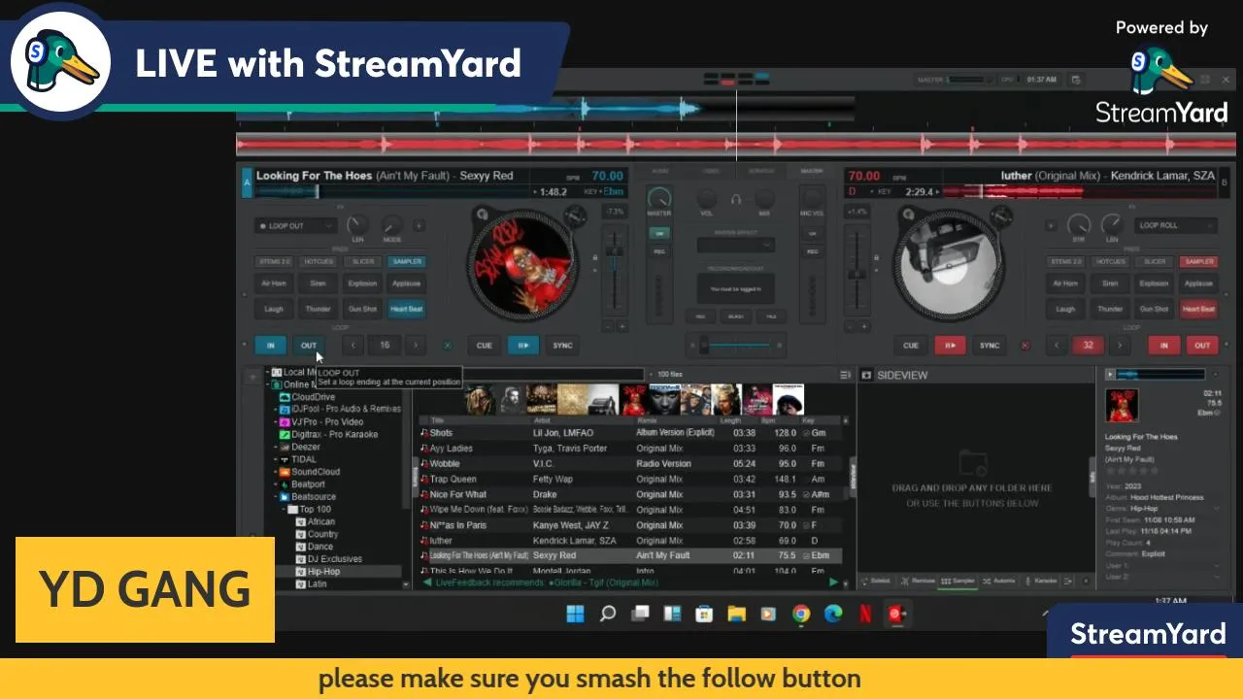1243x699 pixels.
Task: Toggle master REC button under MASTER knob
Action: point(659,251)
